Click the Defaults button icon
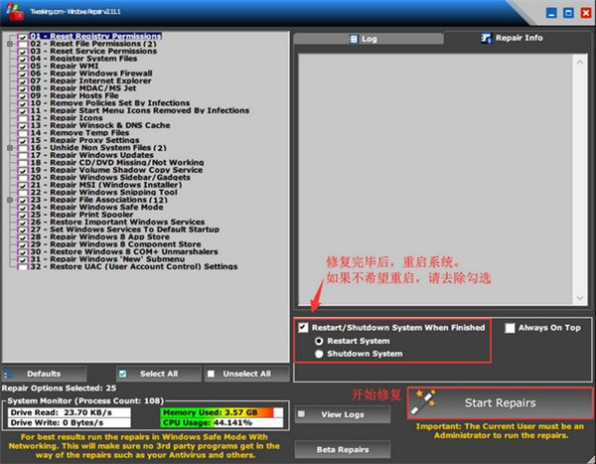Viewport: 596px width, 464px height. 12,374
